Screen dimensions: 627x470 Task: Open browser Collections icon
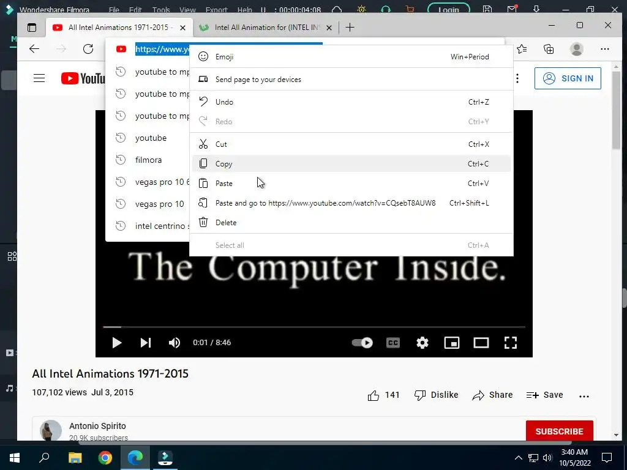(549, 49)
